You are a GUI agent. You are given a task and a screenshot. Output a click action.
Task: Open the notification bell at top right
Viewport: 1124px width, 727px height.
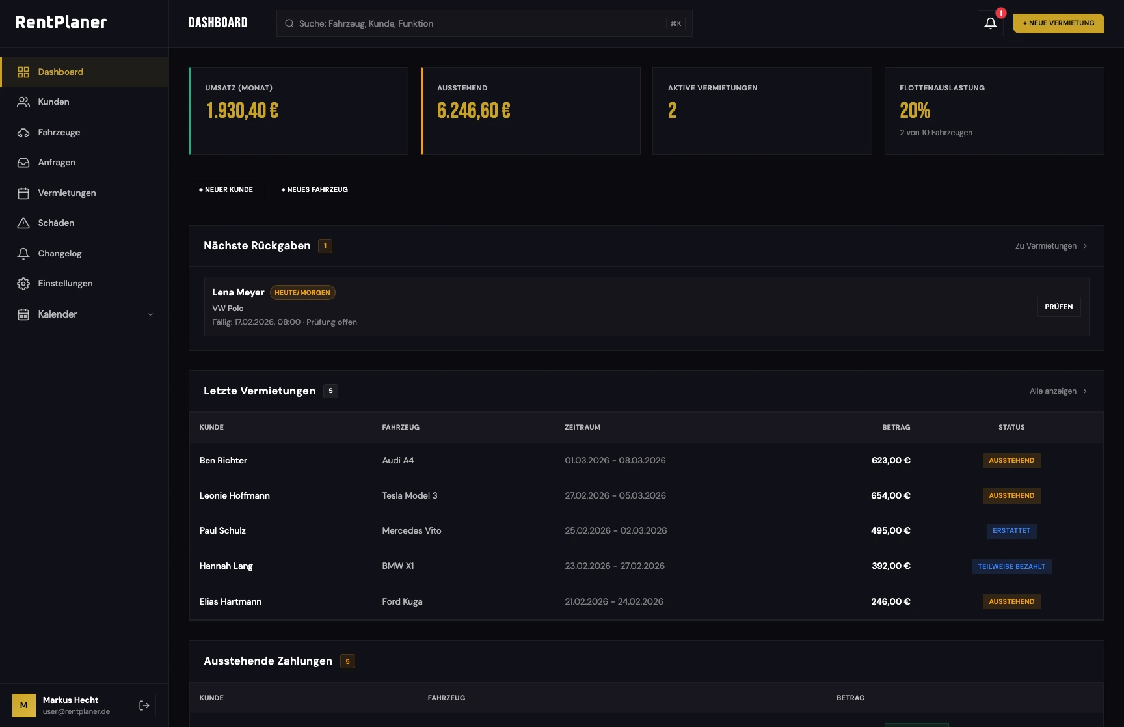coord(991,23)
